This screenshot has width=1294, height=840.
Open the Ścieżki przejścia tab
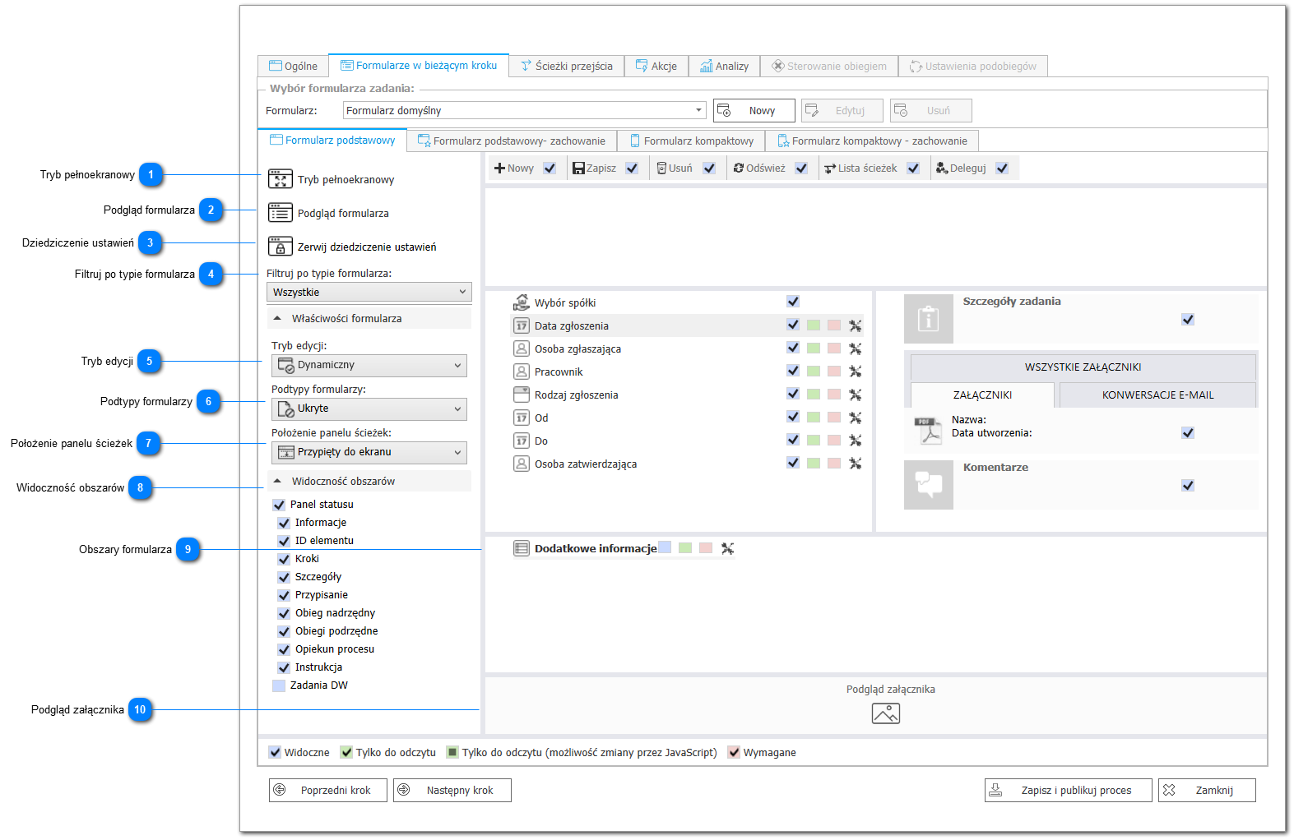click(567, 66)
